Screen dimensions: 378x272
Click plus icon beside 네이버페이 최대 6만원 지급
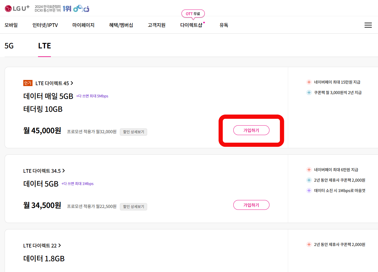click(309, 170)
